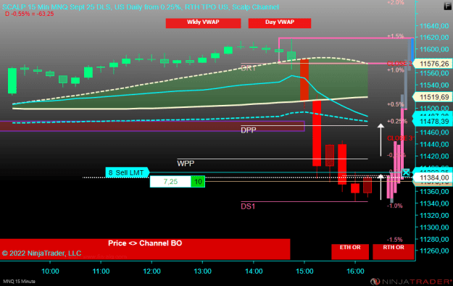Click the 13:00 time axis label
Image resolution: width=453 pixels, height=286 pixels.
pos(202,272)
